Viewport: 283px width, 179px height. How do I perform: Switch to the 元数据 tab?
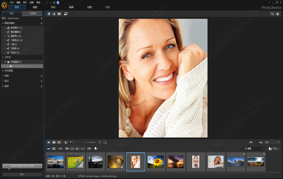[x=32, y=13]
